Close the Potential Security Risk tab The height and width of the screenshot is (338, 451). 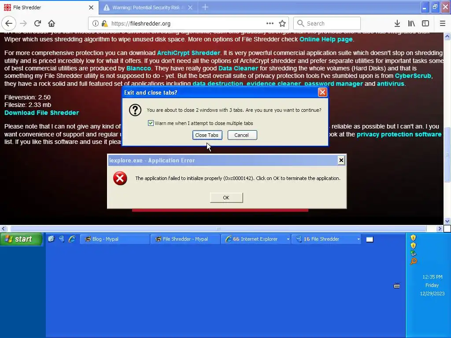(190, 7)
